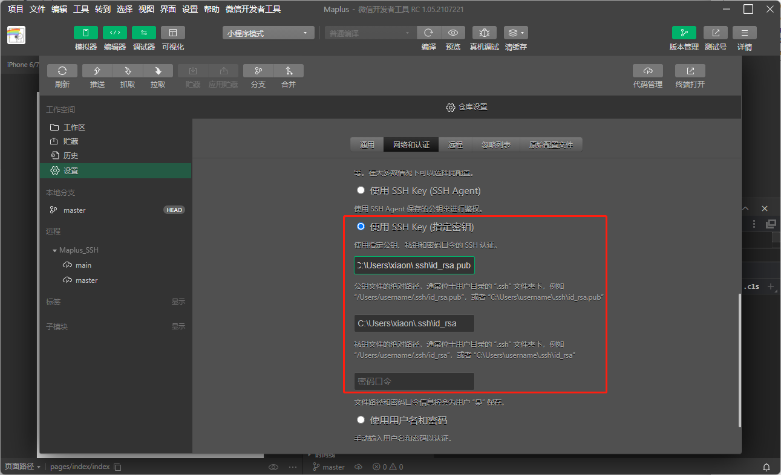Viewport: 781px width, 475px height.
Task: Open the 普通编译 compile mode dropdown
Action: point(371,33)
